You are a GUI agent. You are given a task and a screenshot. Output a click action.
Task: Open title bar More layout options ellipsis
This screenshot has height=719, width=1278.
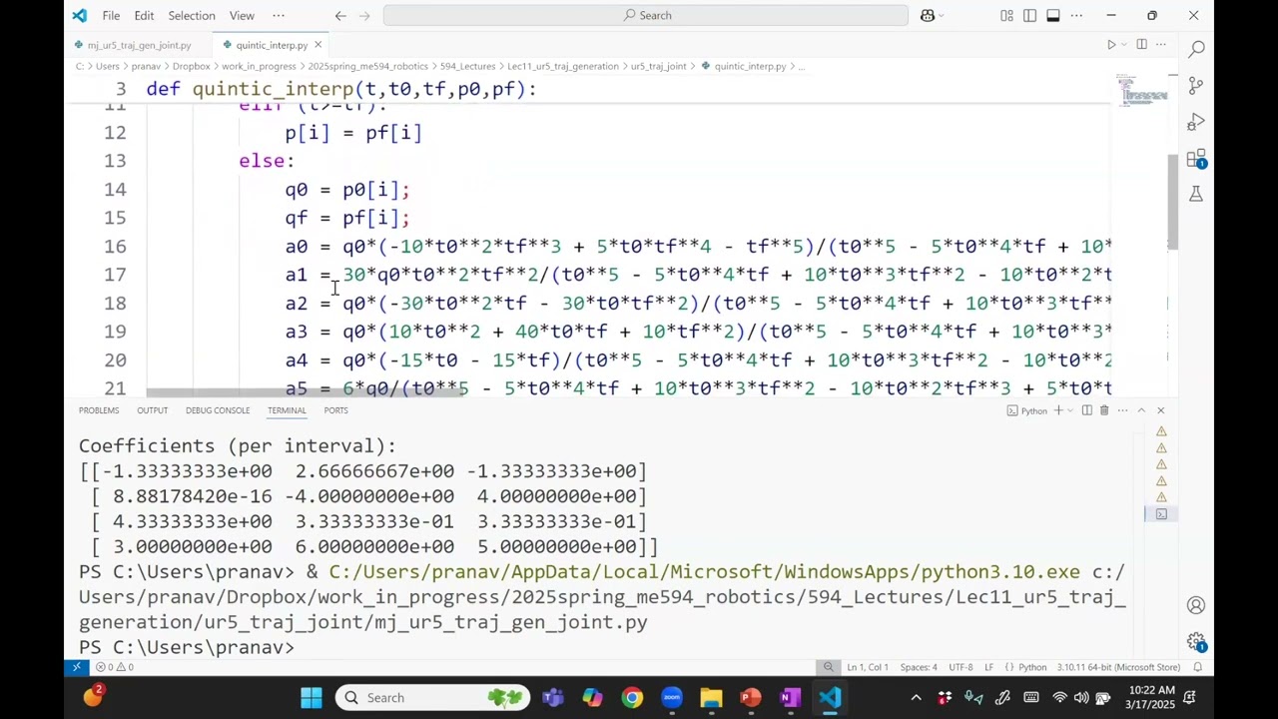point(1076,15)
